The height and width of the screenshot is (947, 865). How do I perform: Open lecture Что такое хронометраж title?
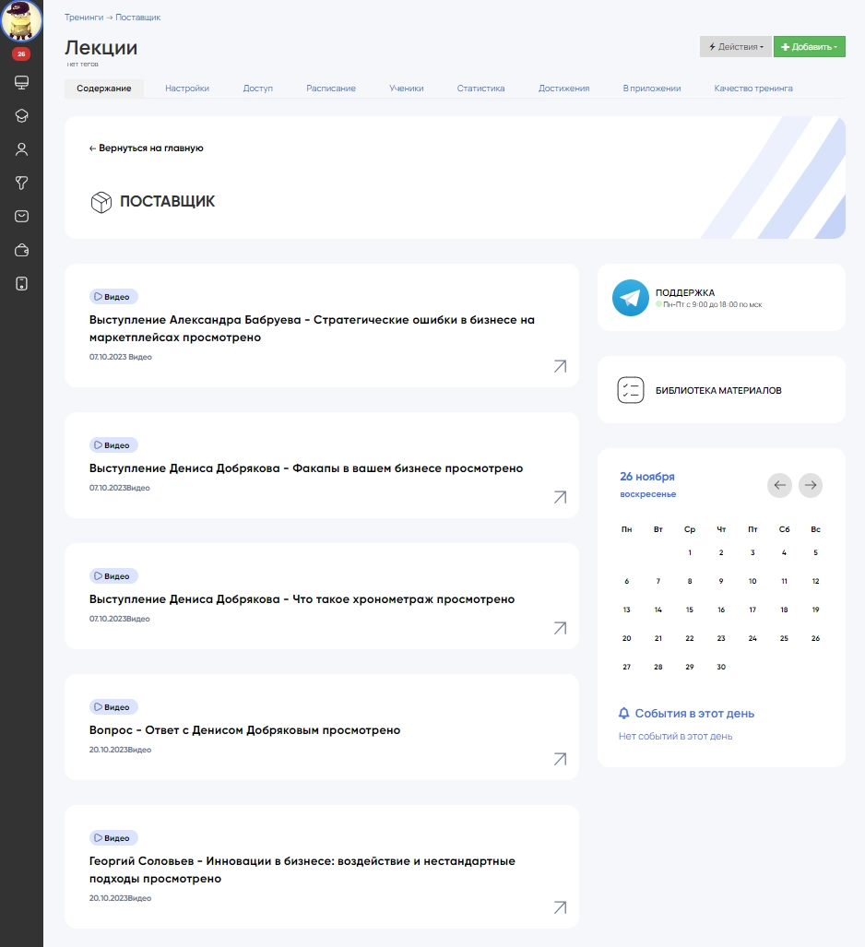point(302,599)
